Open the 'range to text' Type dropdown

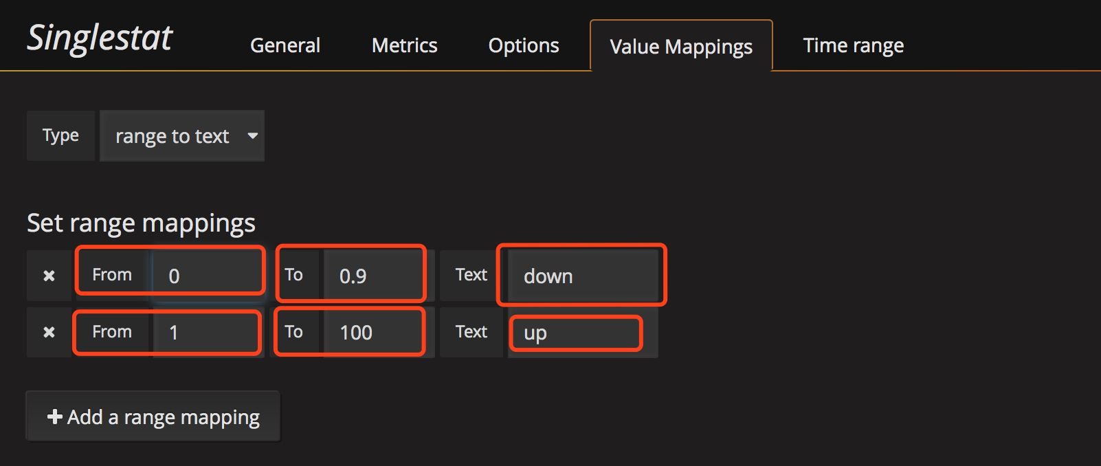182,136
